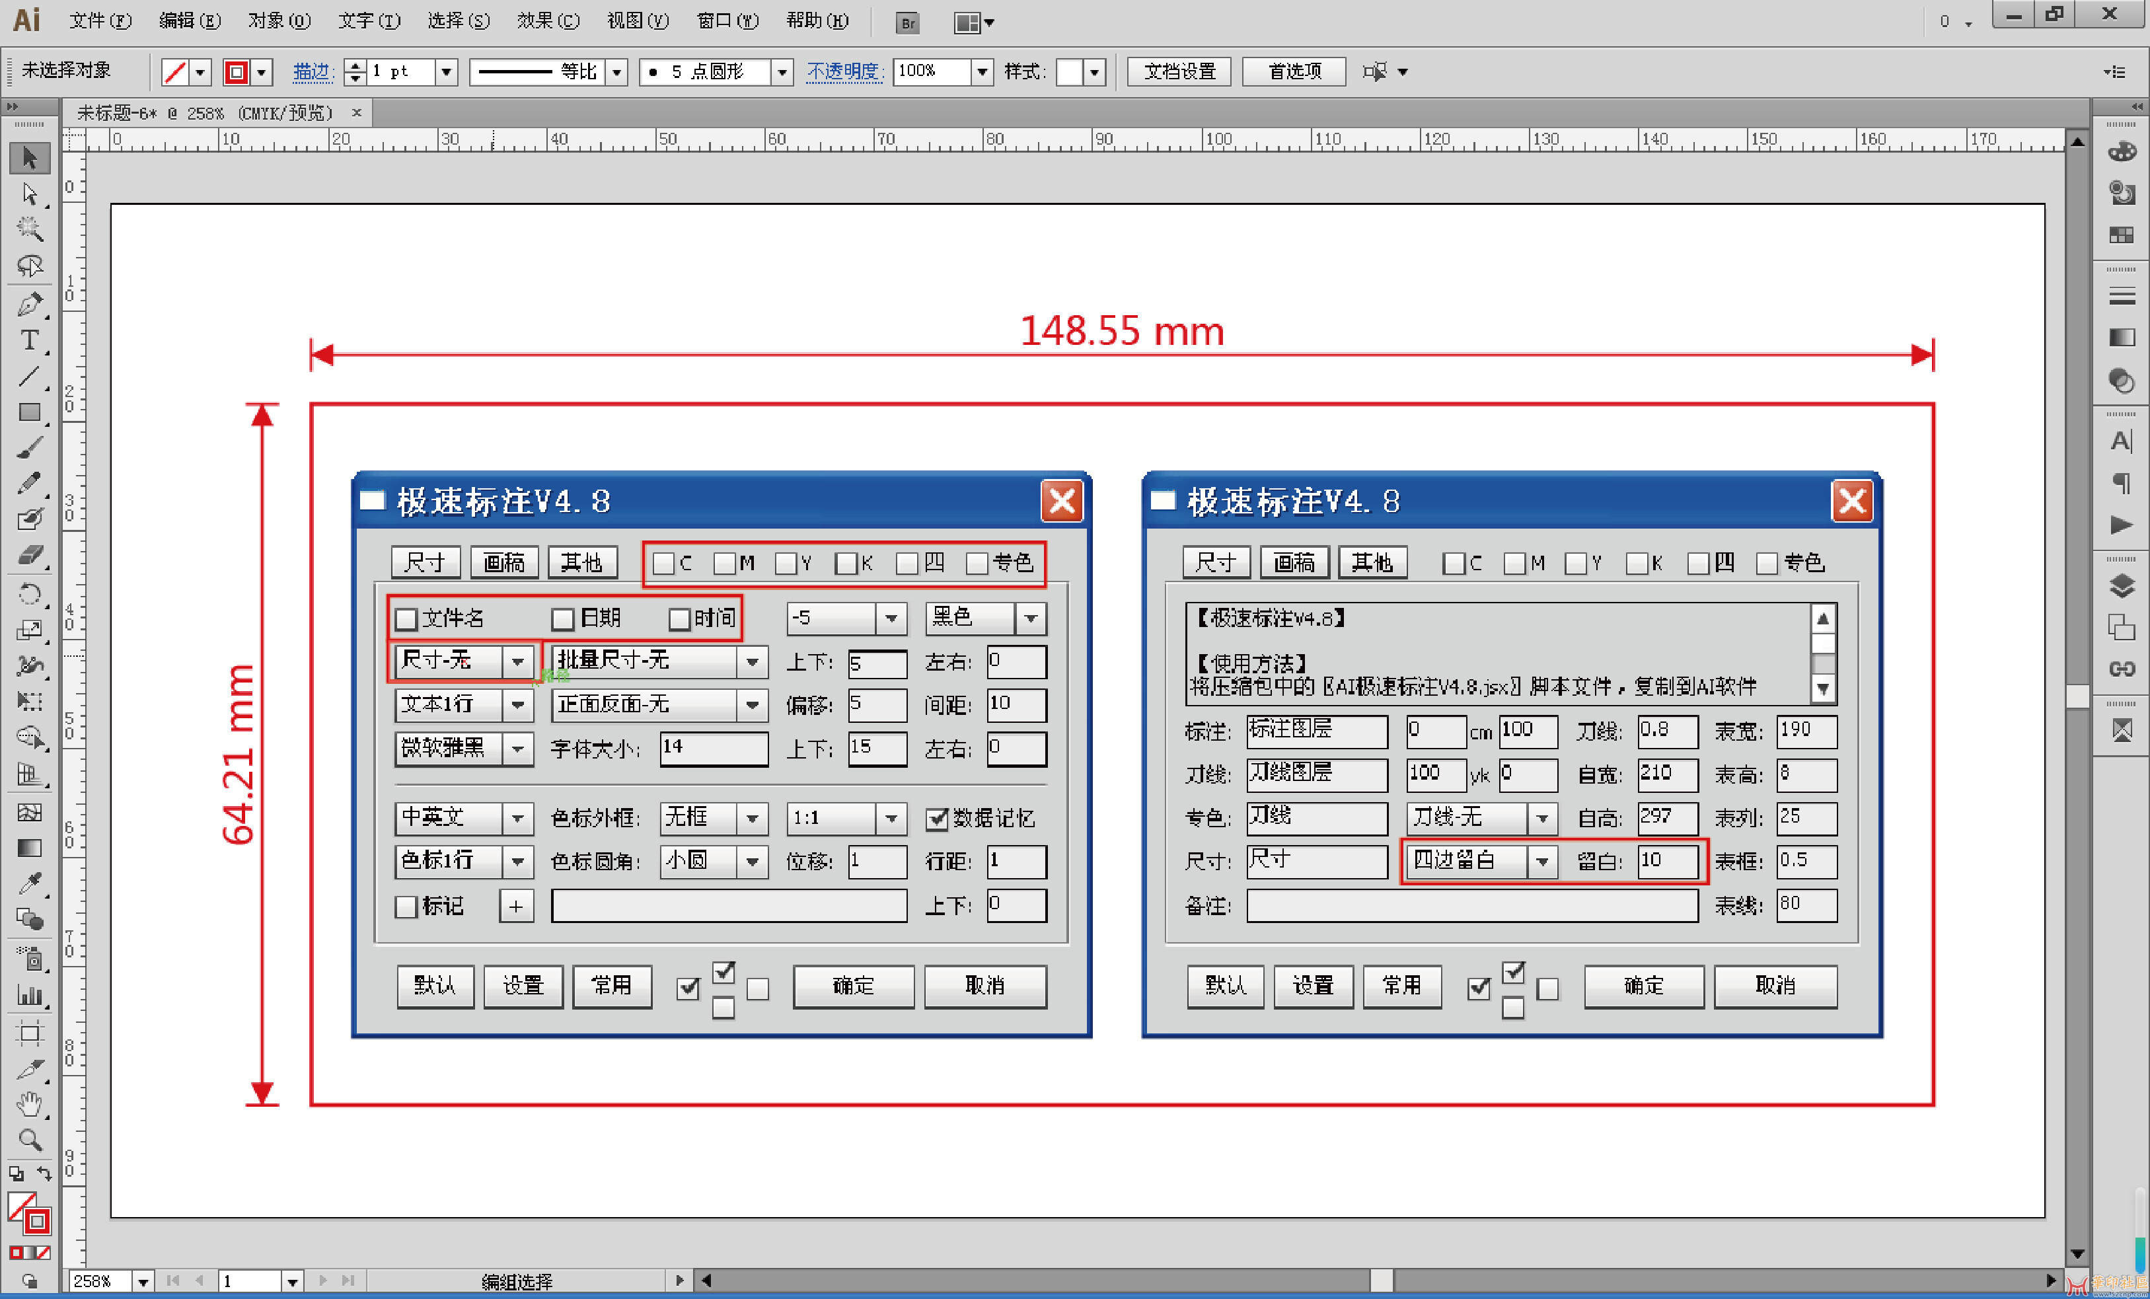Select the Rectangle tool
The width and height of the screenshot is (2150, 1299).
click(30, 412)
